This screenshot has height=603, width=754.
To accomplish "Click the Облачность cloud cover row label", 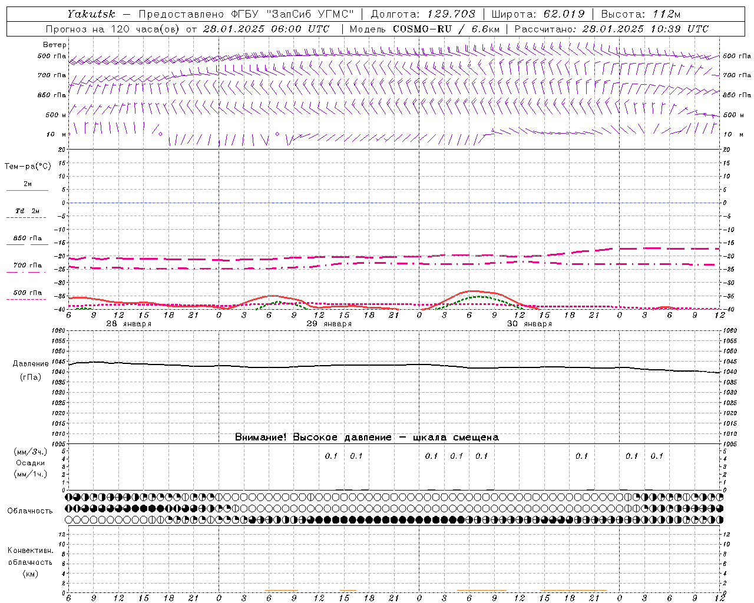I will (x=30, y=511).
